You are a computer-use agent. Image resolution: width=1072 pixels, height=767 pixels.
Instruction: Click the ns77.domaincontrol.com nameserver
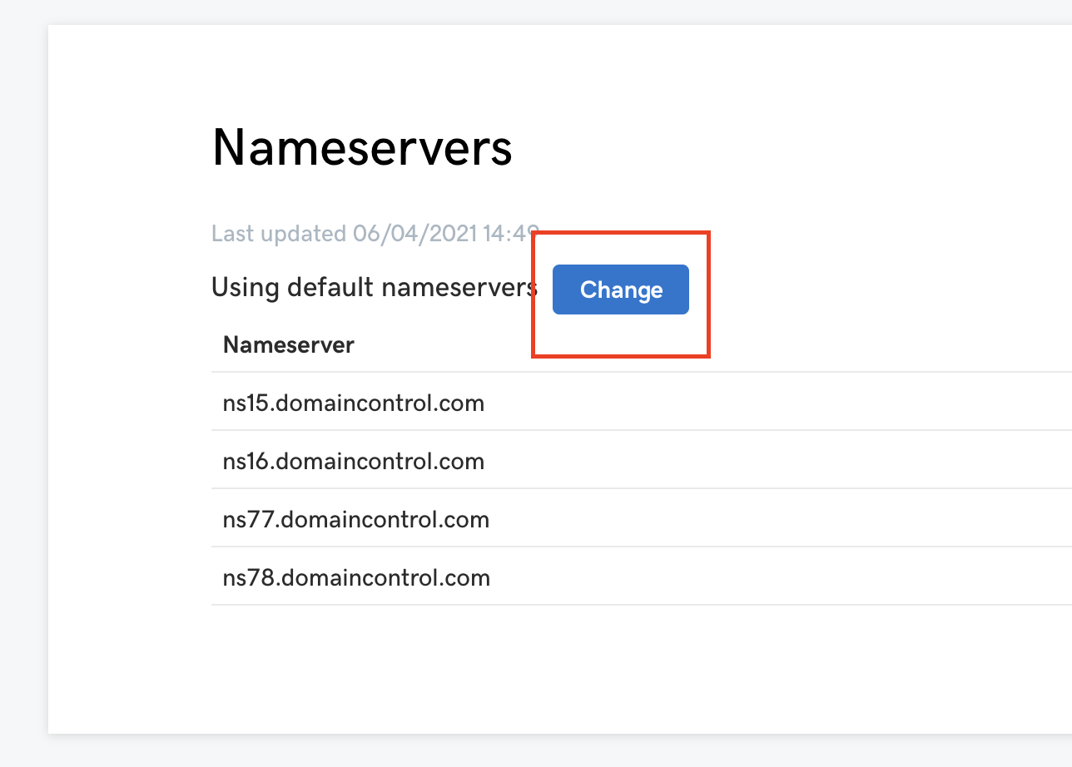(355, 520)
